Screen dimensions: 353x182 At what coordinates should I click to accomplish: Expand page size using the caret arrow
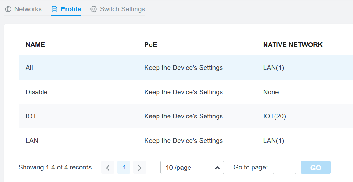point(217,168)
